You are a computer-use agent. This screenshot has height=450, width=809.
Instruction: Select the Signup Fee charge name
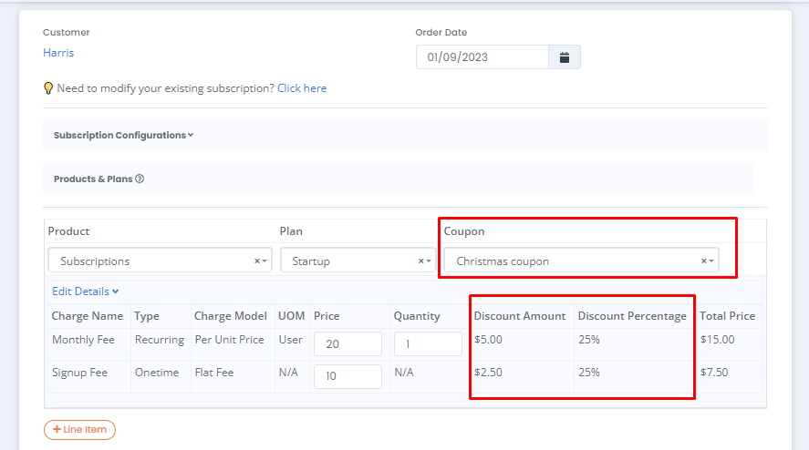pyautogui.click(x=79, y=373)
